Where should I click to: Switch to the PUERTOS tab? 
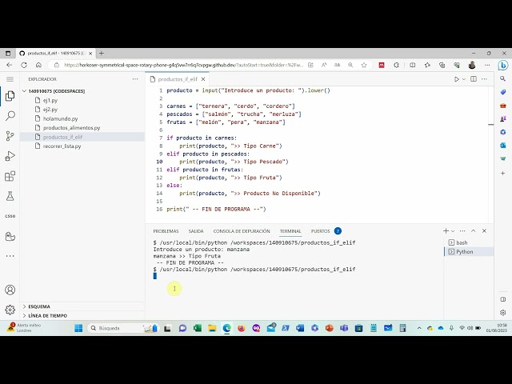[320, 231]
